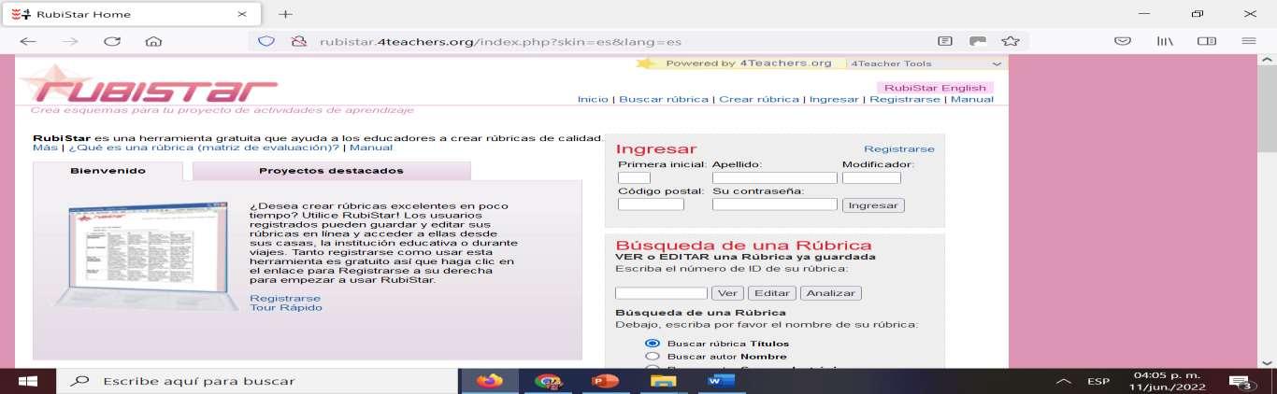Expand the 4Teacher Tools dropdown

pyautogui.click(x=925, y=63)
